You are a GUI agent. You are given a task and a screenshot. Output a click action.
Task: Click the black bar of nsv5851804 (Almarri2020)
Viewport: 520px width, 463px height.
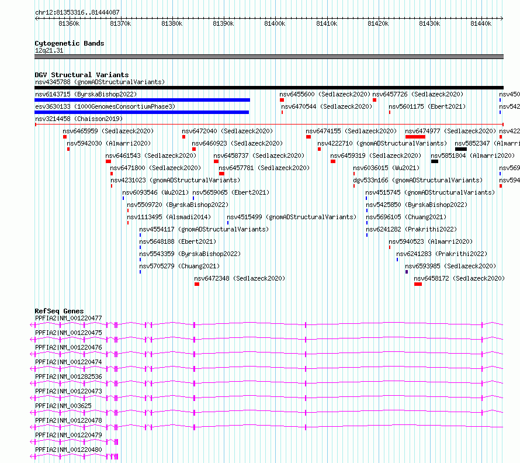pyautogui.click(x=435, y=161)
